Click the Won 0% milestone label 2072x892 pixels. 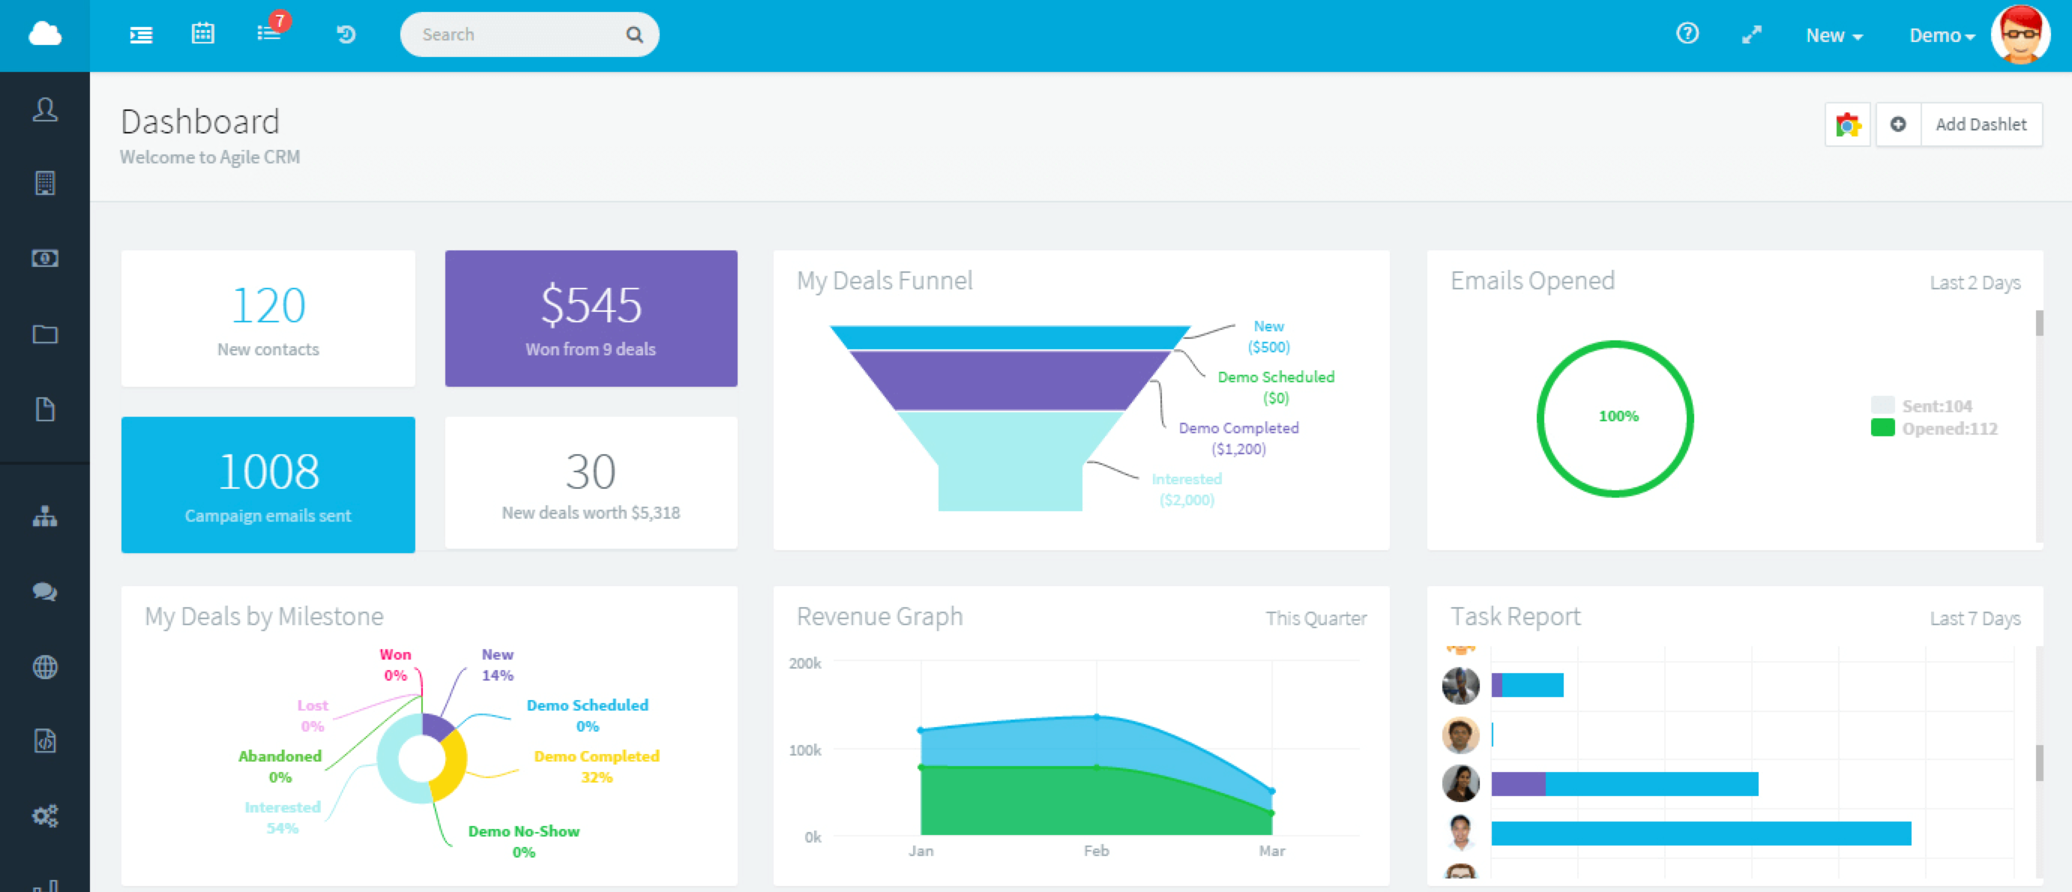tap(395, 664)
